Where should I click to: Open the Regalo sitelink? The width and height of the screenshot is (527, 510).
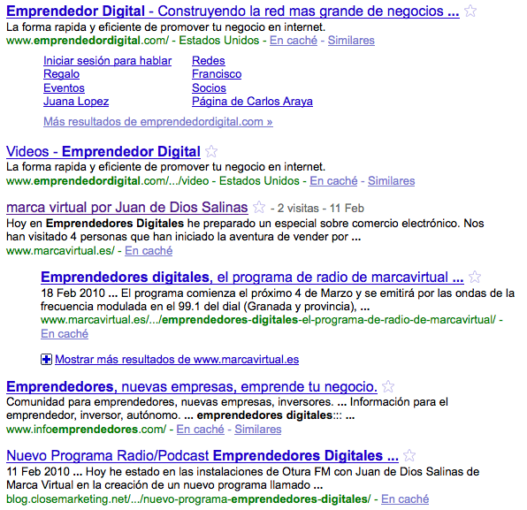(x=62, y=74)
